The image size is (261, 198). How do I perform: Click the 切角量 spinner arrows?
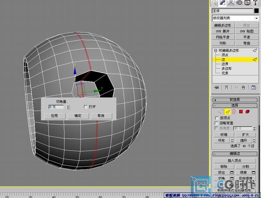(x=68, y=107)
